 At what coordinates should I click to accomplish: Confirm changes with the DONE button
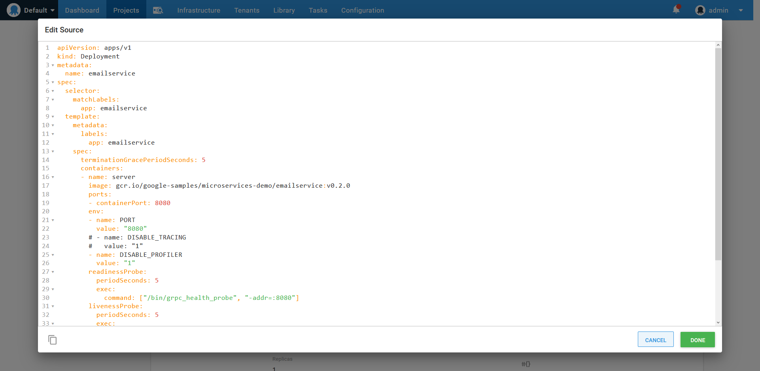[x=697, y=340]
